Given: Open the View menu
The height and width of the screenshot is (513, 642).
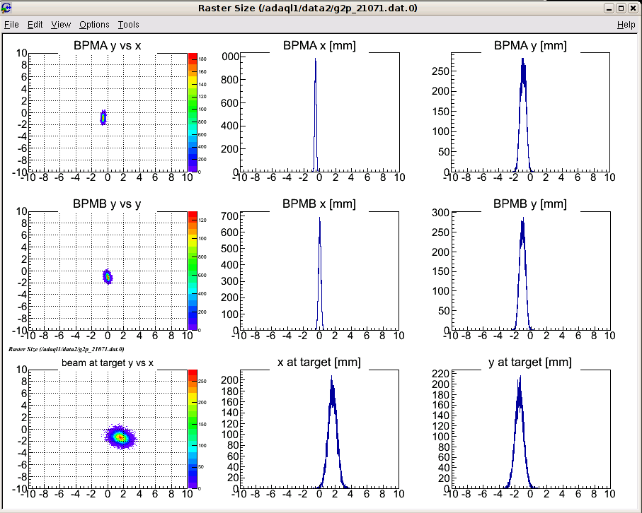Looking at the screenshot, I should coord(61,25).
